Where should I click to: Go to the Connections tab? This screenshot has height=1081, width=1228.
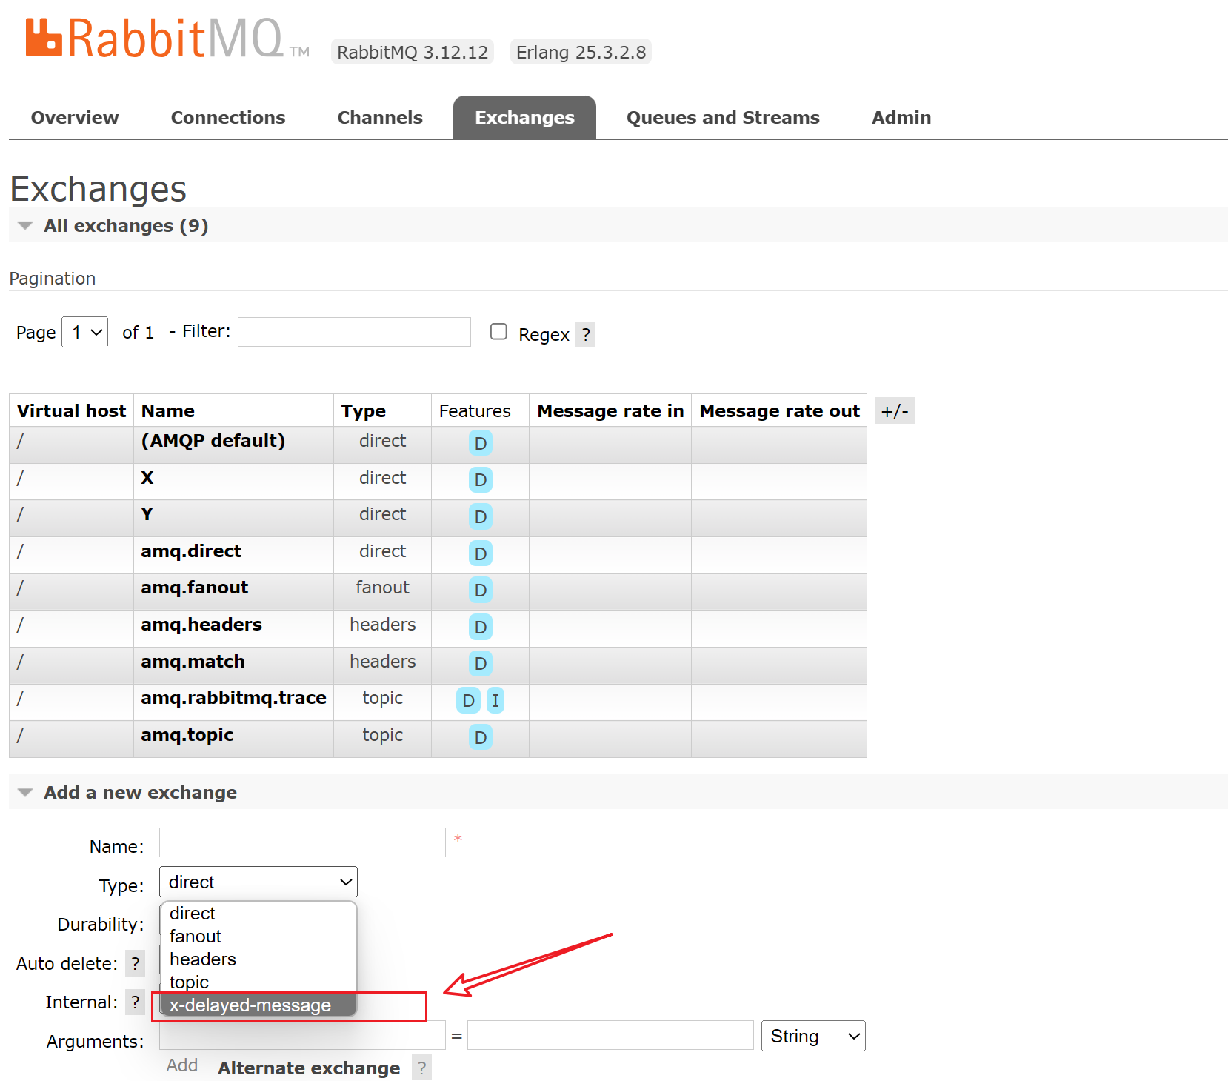coord(228,118)
